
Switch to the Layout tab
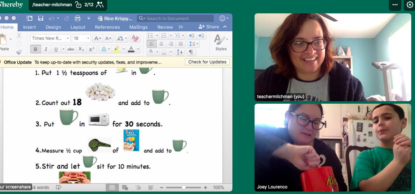(78, 27)
